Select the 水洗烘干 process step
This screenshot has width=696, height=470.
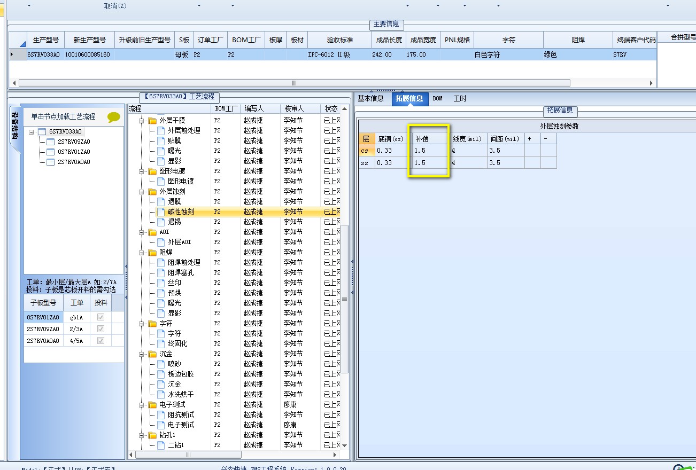[x=181, y=394]
